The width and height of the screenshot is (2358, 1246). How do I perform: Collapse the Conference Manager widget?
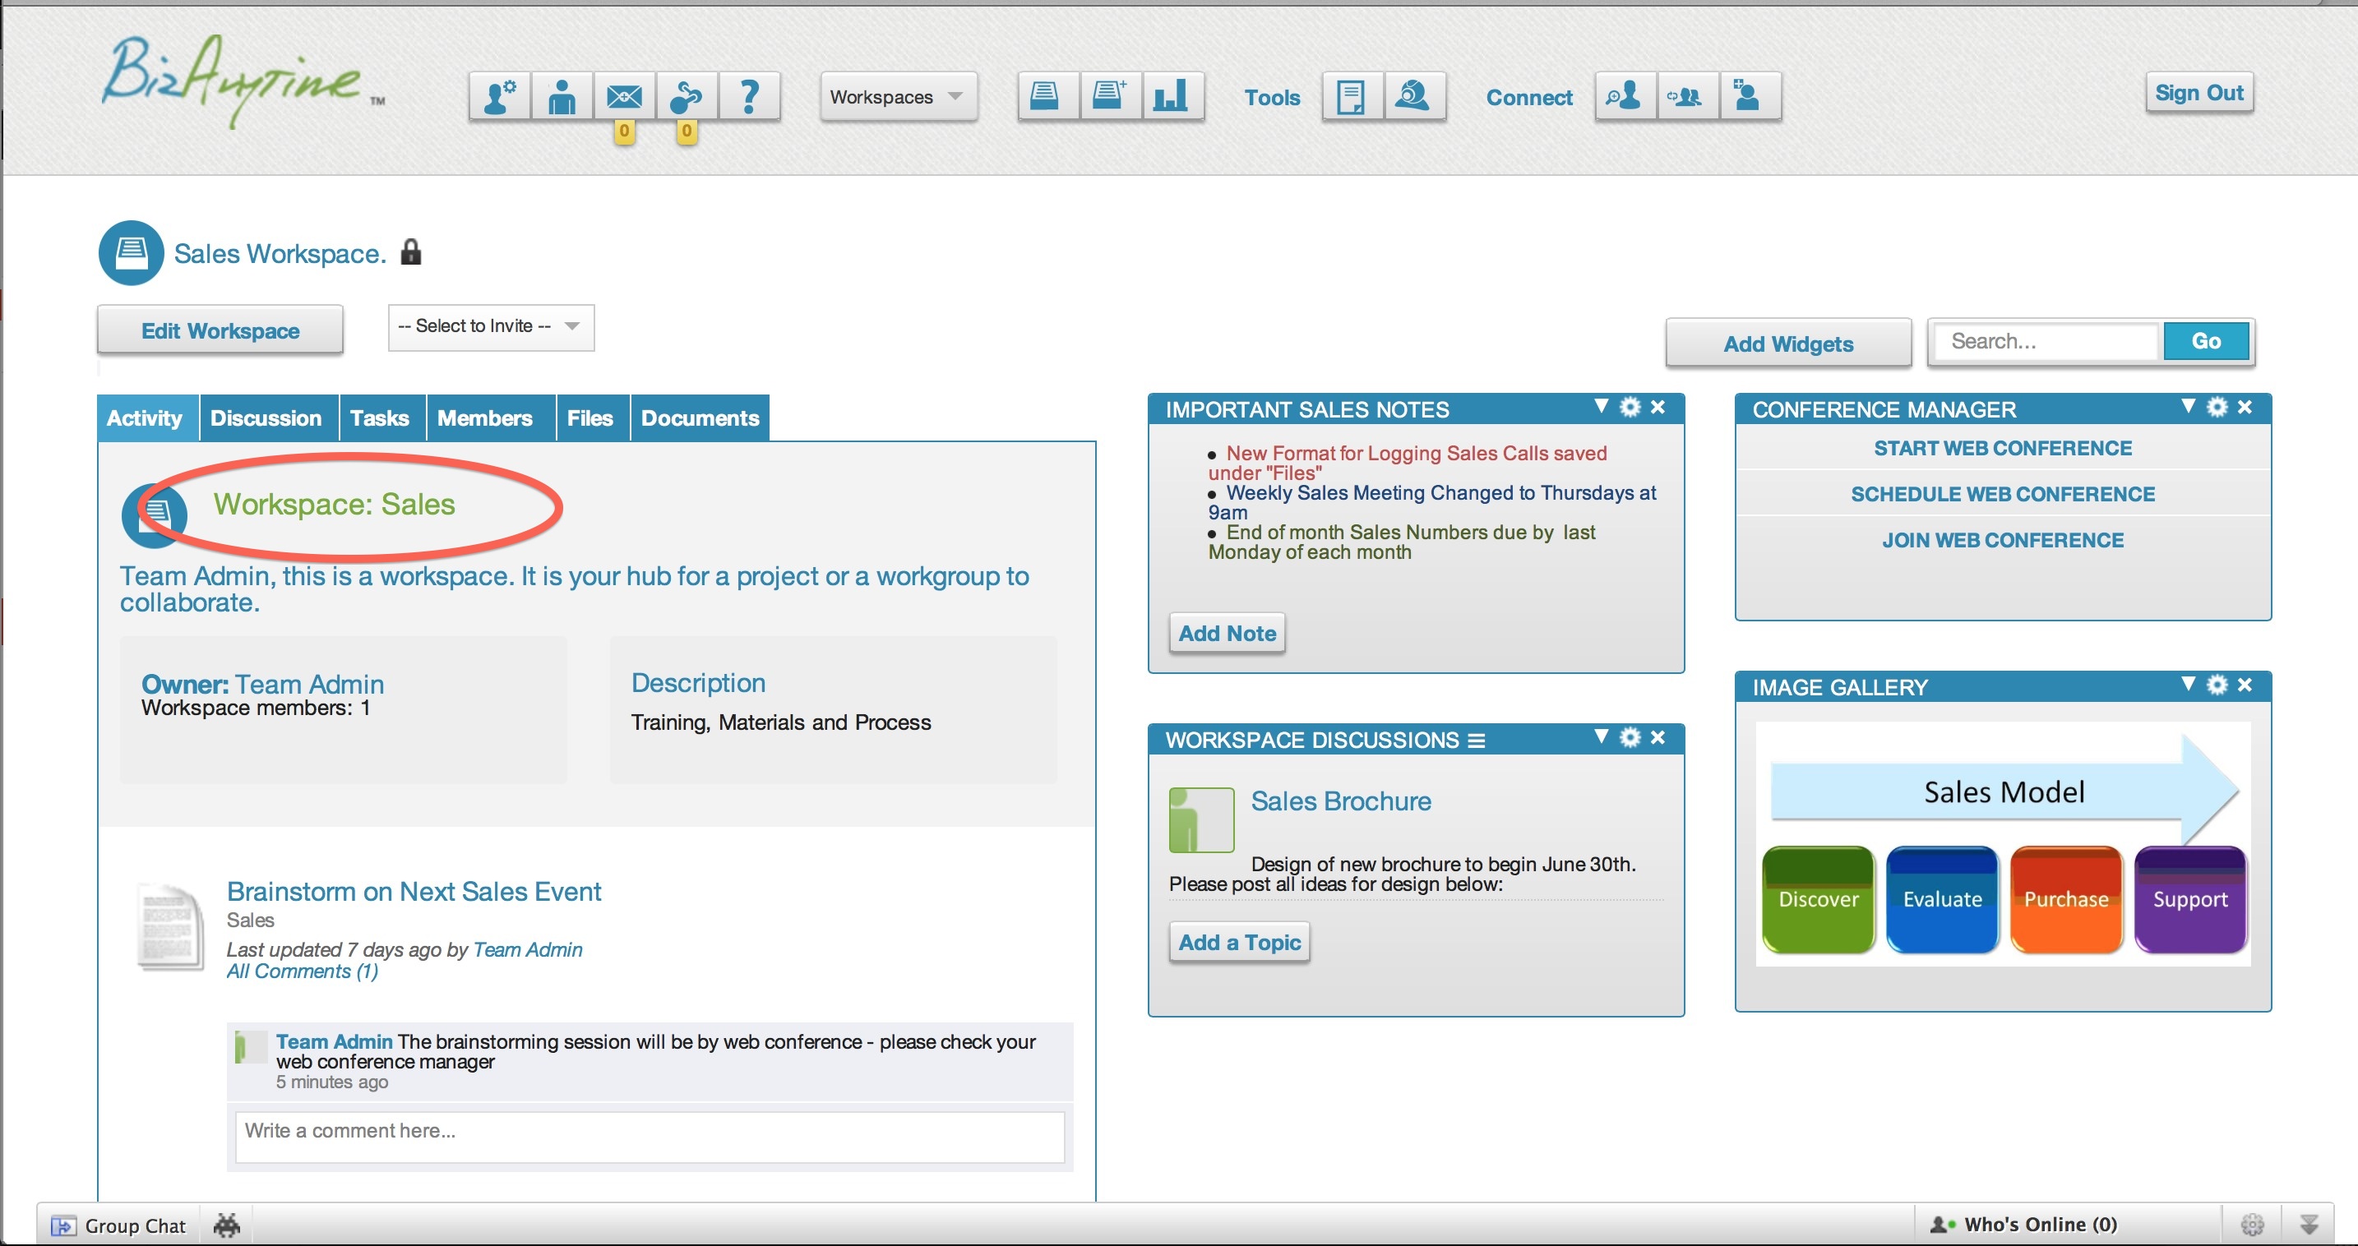point(2188,406)
